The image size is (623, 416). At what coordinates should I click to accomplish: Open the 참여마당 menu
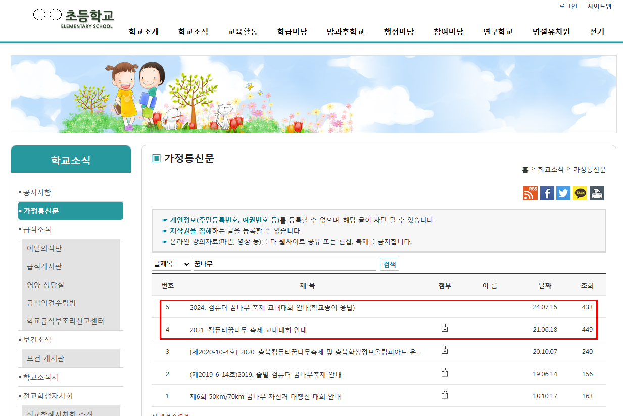[448, 32]
